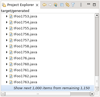The height and width of the screenshot is (97, 100).
Task: Expand IFoo1763.java node
Action: click(x=7, y=82)
